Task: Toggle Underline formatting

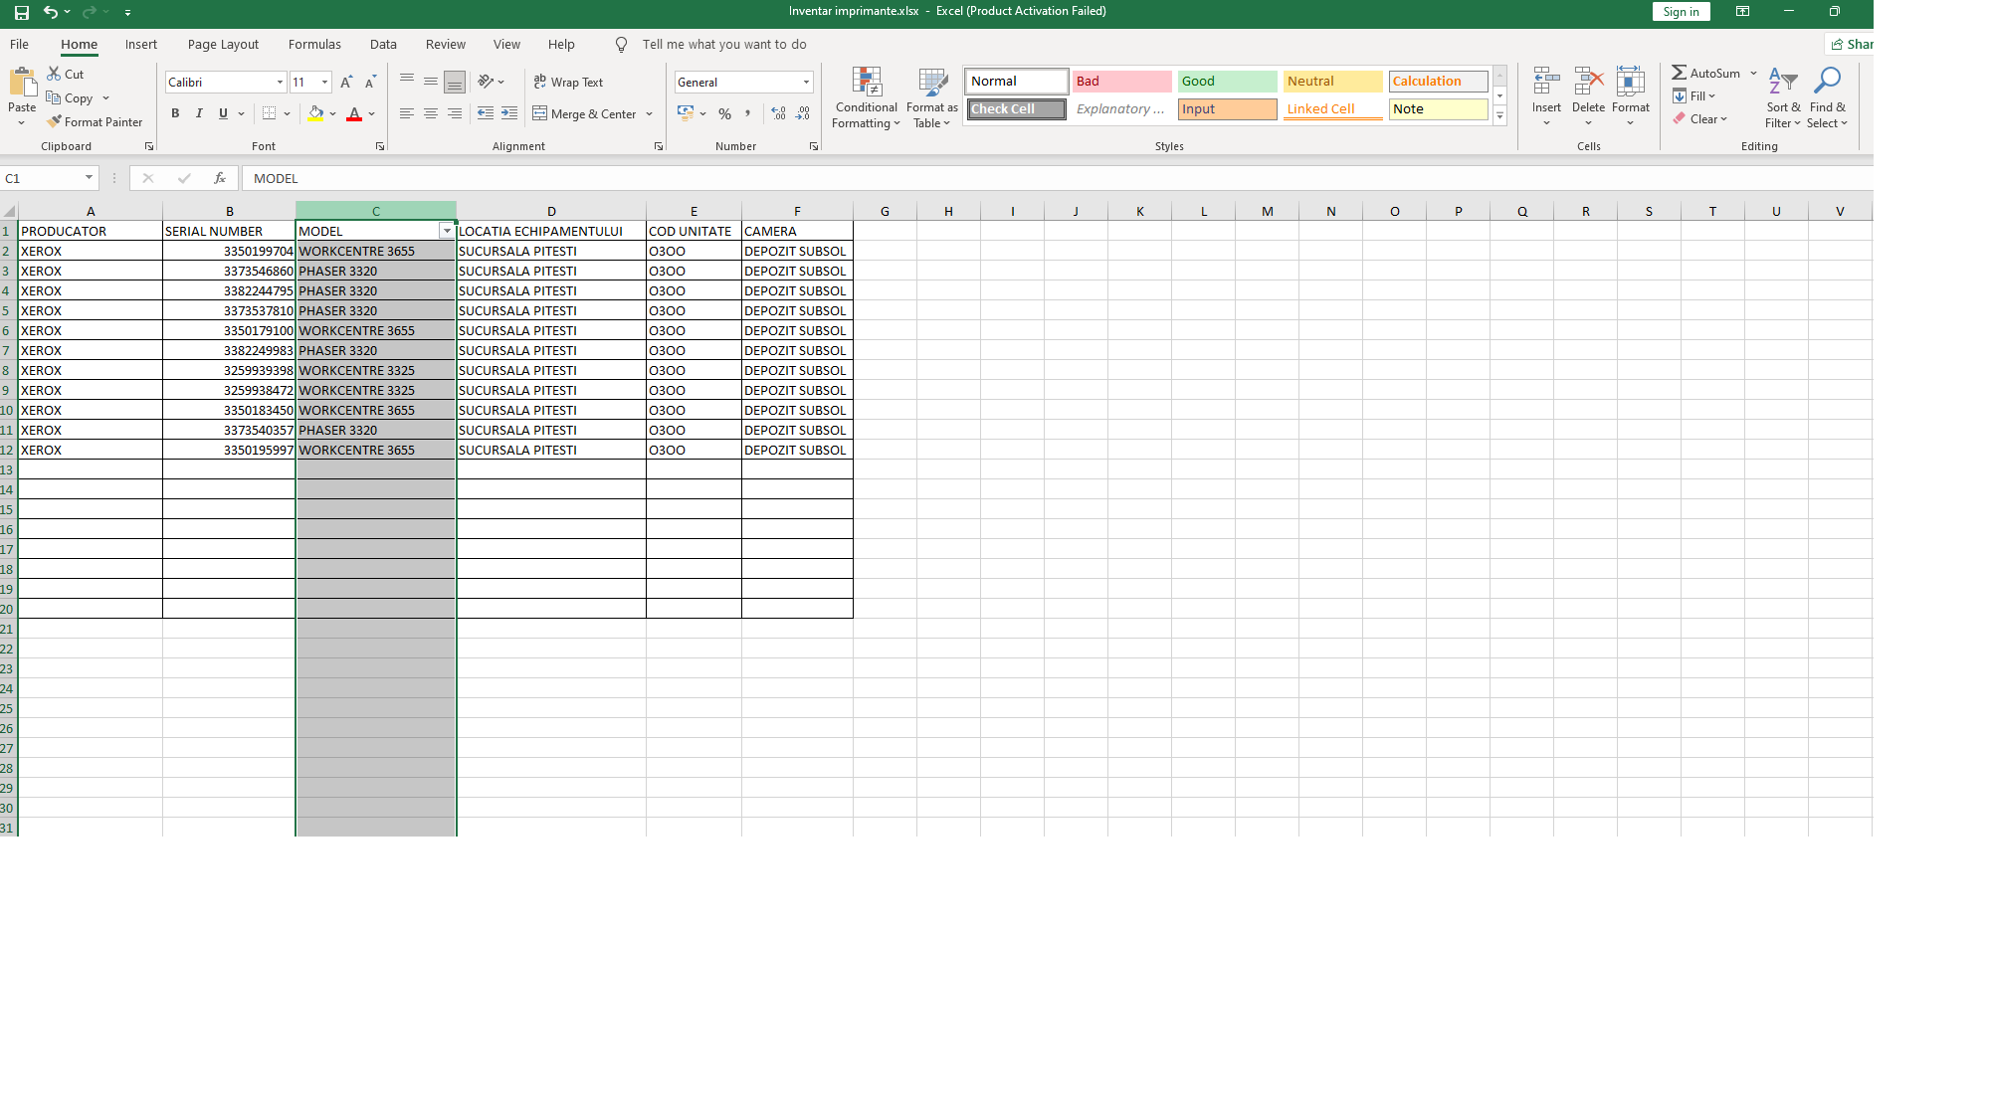Action: (x=223, y=113)
